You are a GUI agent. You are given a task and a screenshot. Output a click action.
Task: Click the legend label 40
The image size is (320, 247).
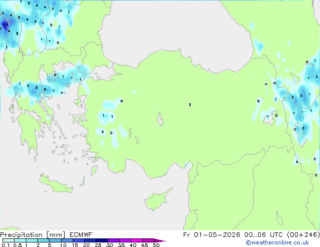click(133, 245)
